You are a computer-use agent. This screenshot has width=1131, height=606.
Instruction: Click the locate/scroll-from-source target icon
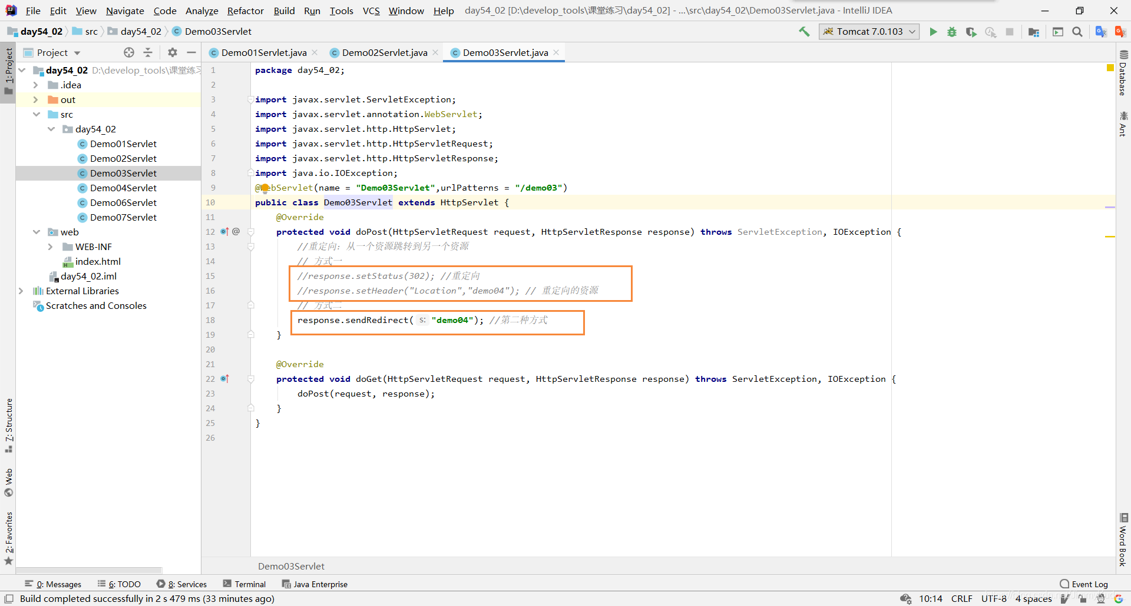tap(129, 52)
